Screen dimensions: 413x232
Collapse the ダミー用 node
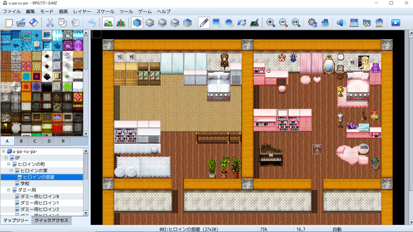[x=9, y=190]
